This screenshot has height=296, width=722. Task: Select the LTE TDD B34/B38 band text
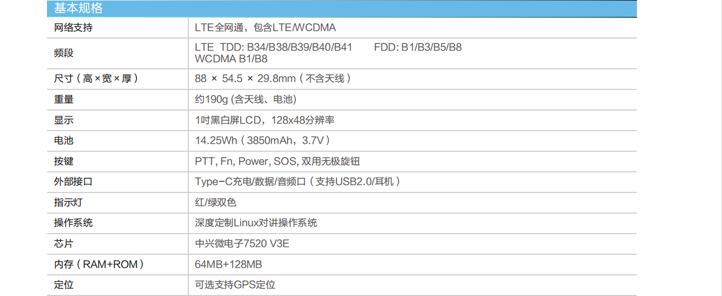pyautogui.click(x=274, y=47)
